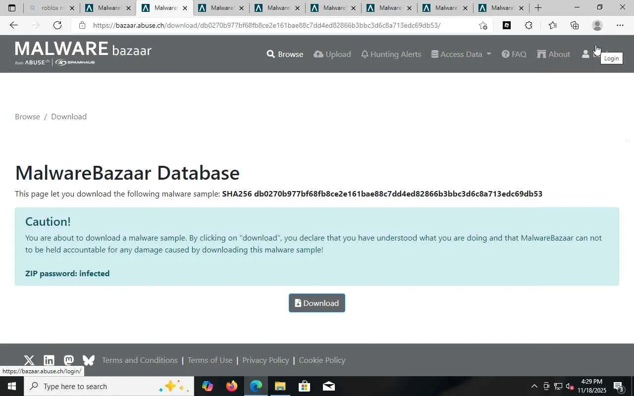Viewport: 634px width, 396px height.
Task: Open the LinkedIn footer icon
Action: [49, 360]
